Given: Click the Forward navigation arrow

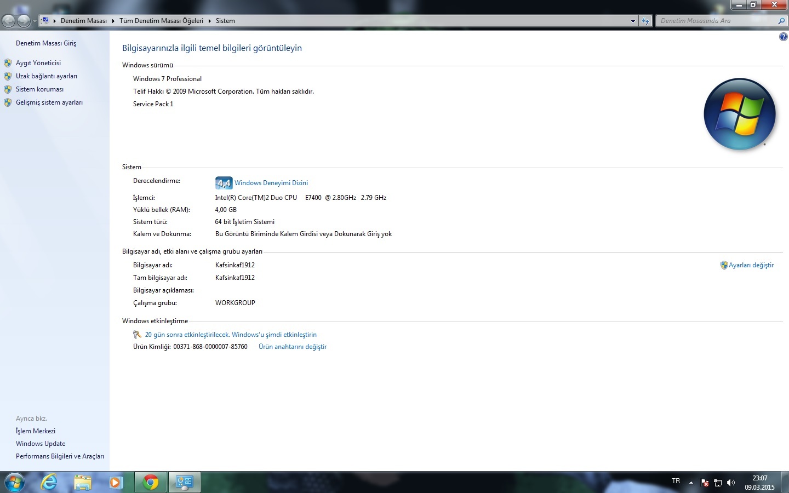Looking at the screenshot, I should coord(24,21).
